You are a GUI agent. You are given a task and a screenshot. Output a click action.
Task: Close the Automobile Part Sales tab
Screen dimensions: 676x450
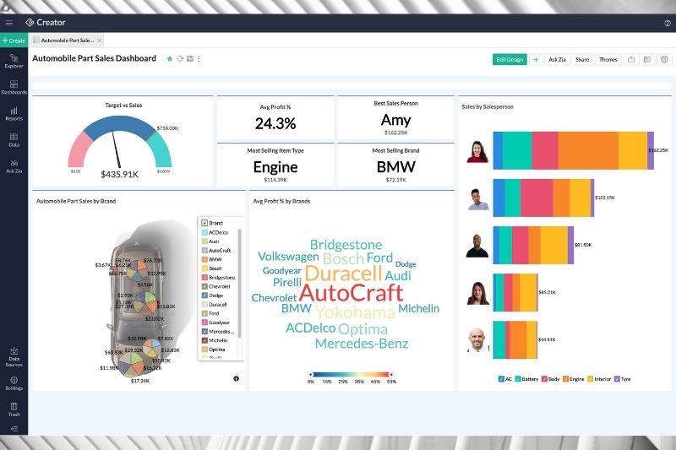[x=99, y=40]
